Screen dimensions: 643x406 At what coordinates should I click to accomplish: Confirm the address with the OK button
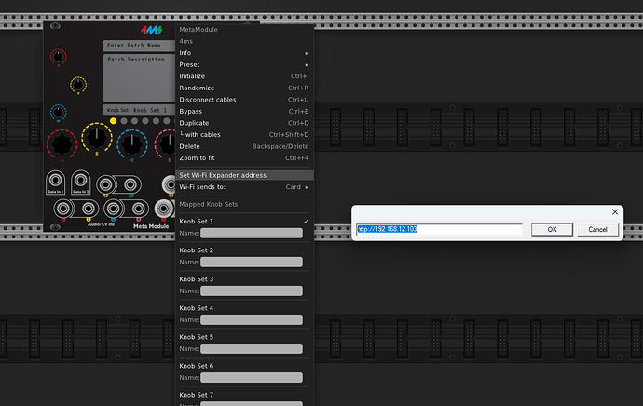coord(552,229)
